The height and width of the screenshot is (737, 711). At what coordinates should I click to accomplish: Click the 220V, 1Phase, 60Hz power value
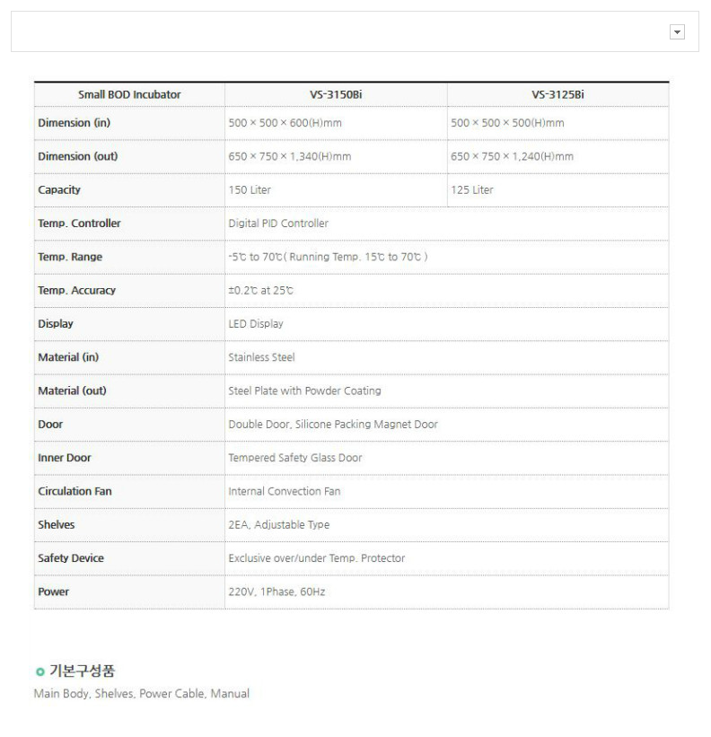pyautogui.click(x=276, y=592)
